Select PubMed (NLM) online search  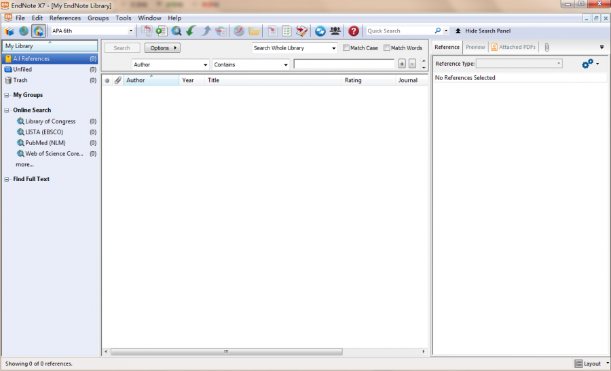click(x=45, y=143)
